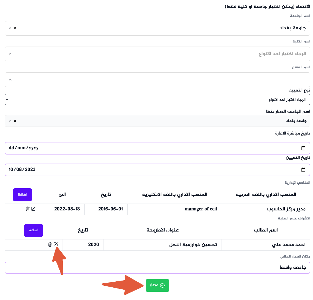Open the calendar picker for تاريخ التعيين
313x300 pixels.
click(x=303, y=170)
